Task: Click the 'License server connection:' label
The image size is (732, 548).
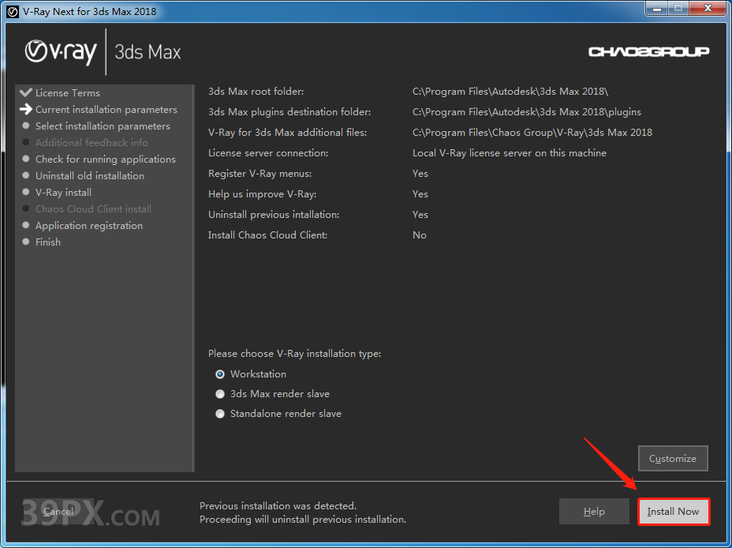Action: point(268,153)
